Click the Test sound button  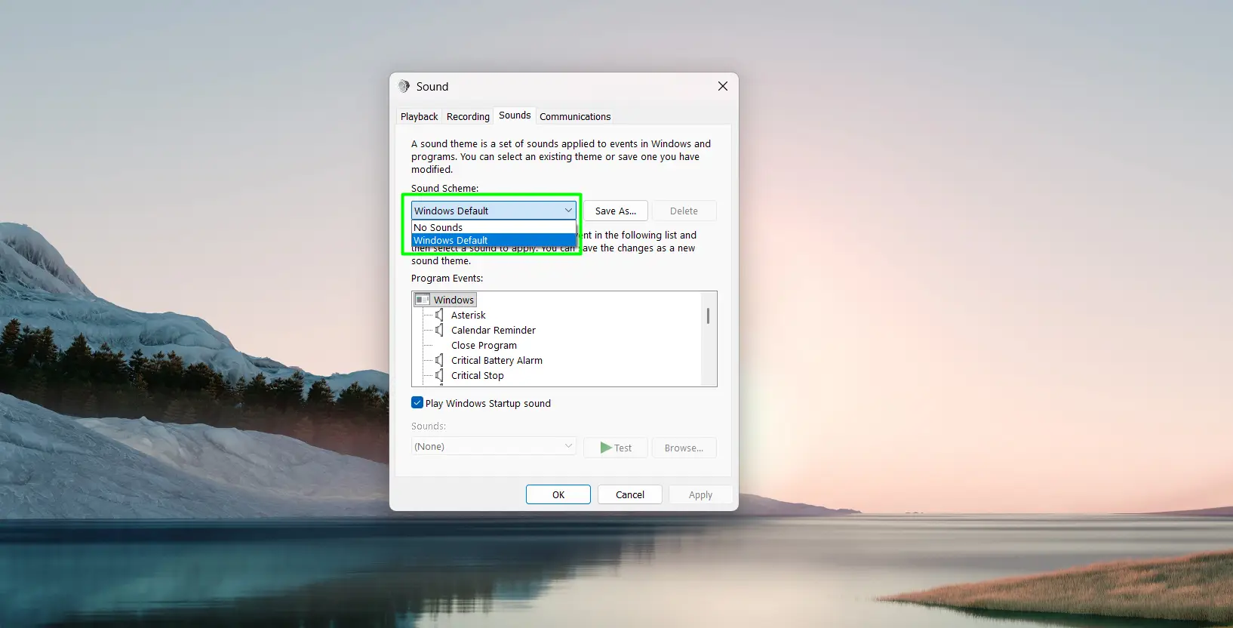point(616,448)
